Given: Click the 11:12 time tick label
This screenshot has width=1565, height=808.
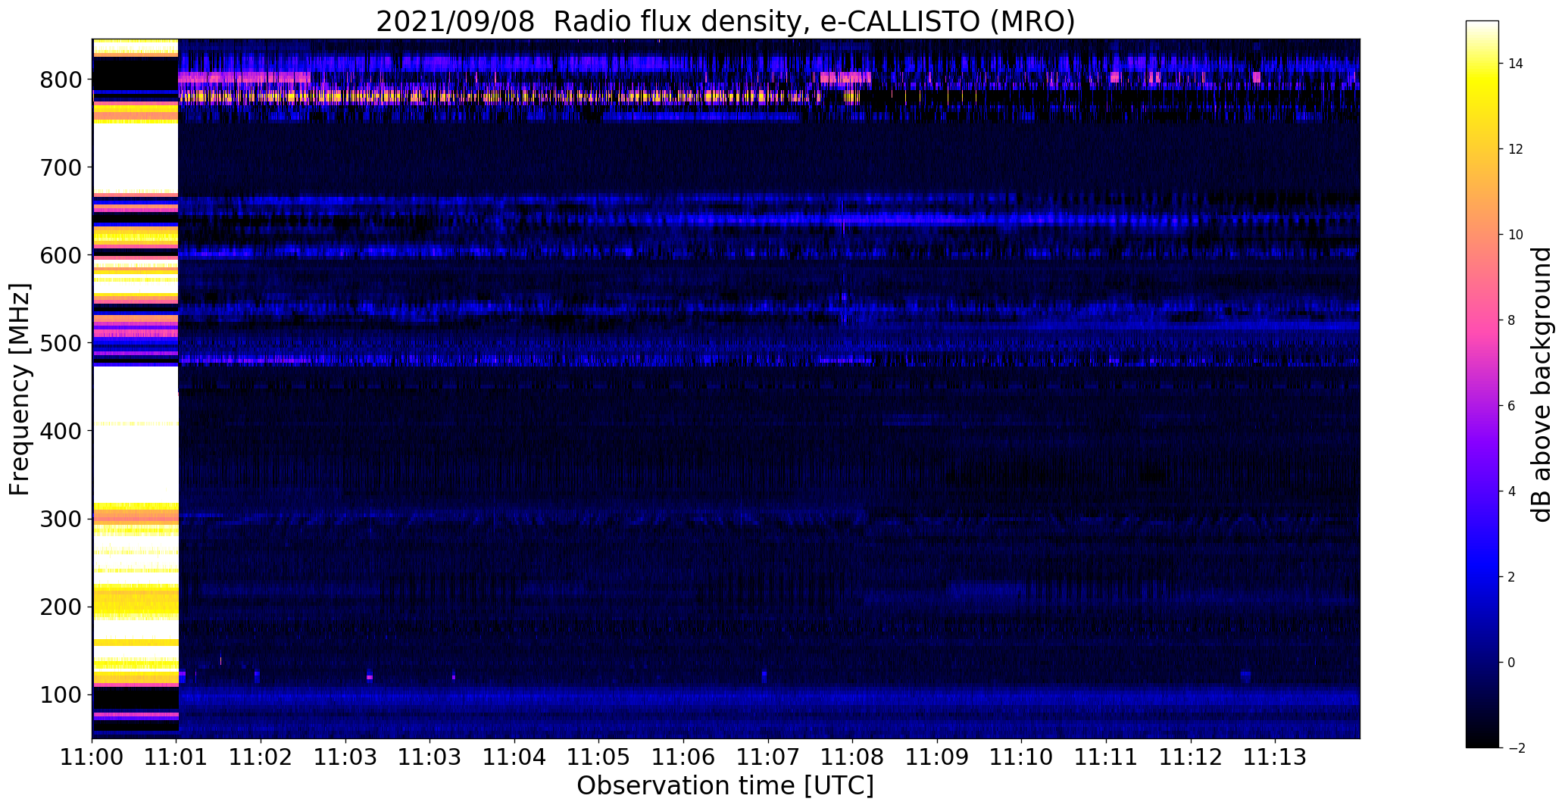Looking at the screenshot, I should pyautogui.click(x=1191, y=757).
